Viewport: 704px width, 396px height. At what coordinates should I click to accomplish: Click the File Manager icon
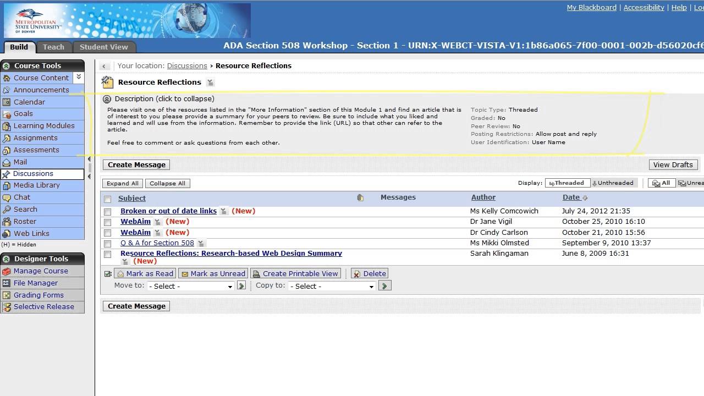point(7,283)
